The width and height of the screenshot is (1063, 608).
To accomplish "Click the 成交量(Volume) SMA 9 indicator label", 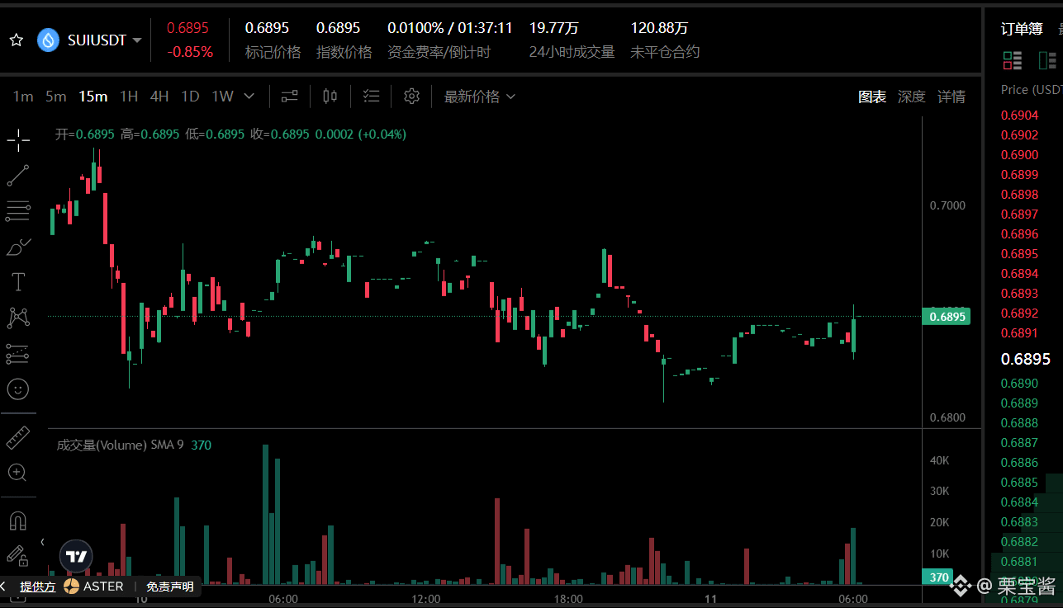I will pos(120,445).
